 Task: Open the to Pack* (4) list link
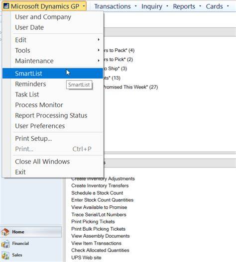(119, 50)
